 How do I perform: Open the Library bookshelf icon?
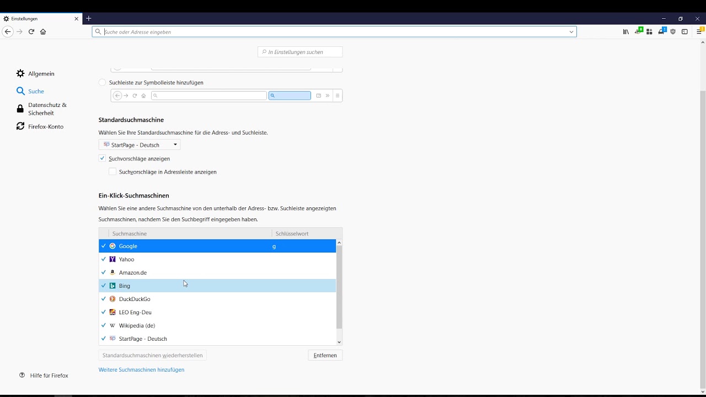(626, 32)
